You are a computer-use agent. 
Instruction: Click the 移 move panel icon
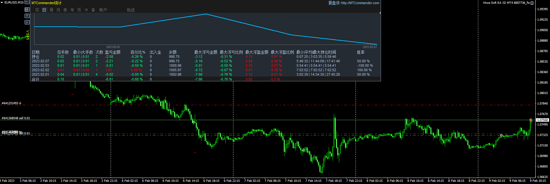27,10
